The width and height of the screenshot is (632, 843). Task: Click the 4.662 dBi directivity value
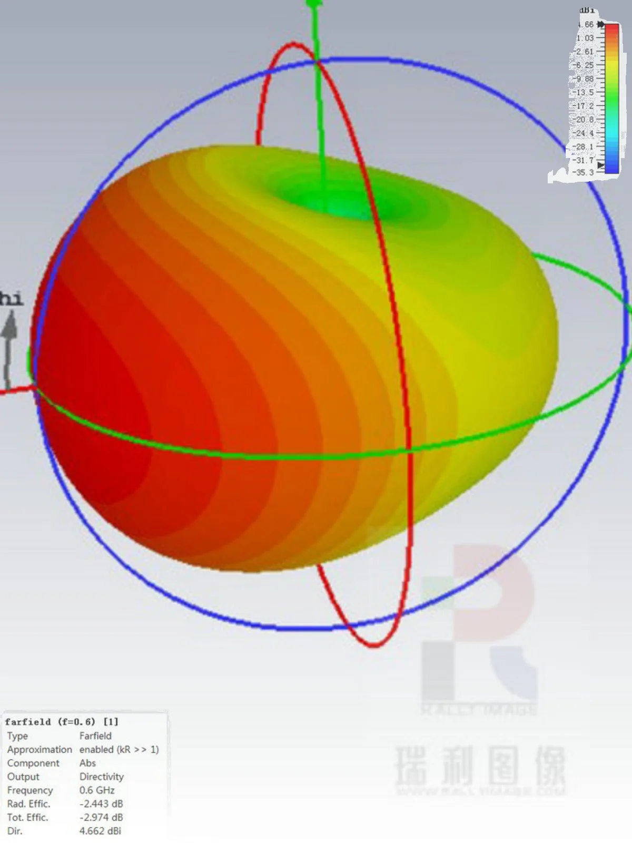(x=100, y=831)
